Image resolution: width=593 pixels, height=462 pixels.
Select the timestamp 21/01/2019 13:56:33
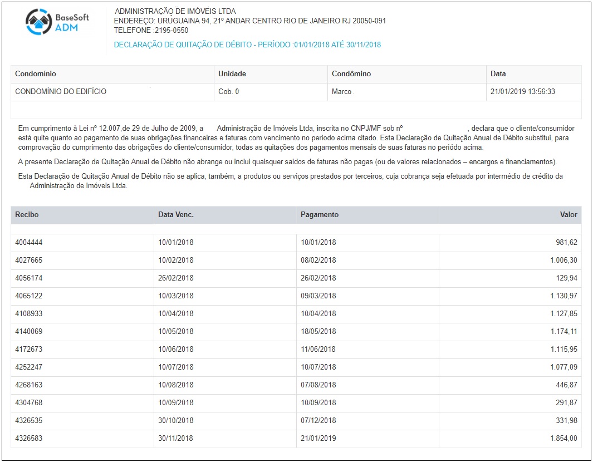click(522, 92)
